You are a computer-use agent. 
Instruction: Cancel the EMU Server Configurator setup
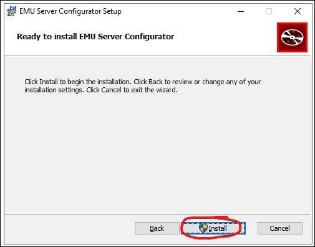[x=280, y=228]
